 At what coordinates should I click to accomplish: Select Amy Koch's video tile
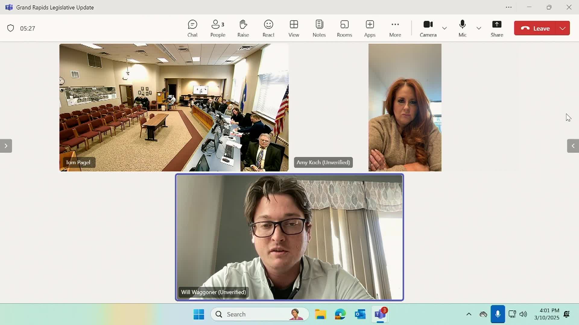(405, 107)
